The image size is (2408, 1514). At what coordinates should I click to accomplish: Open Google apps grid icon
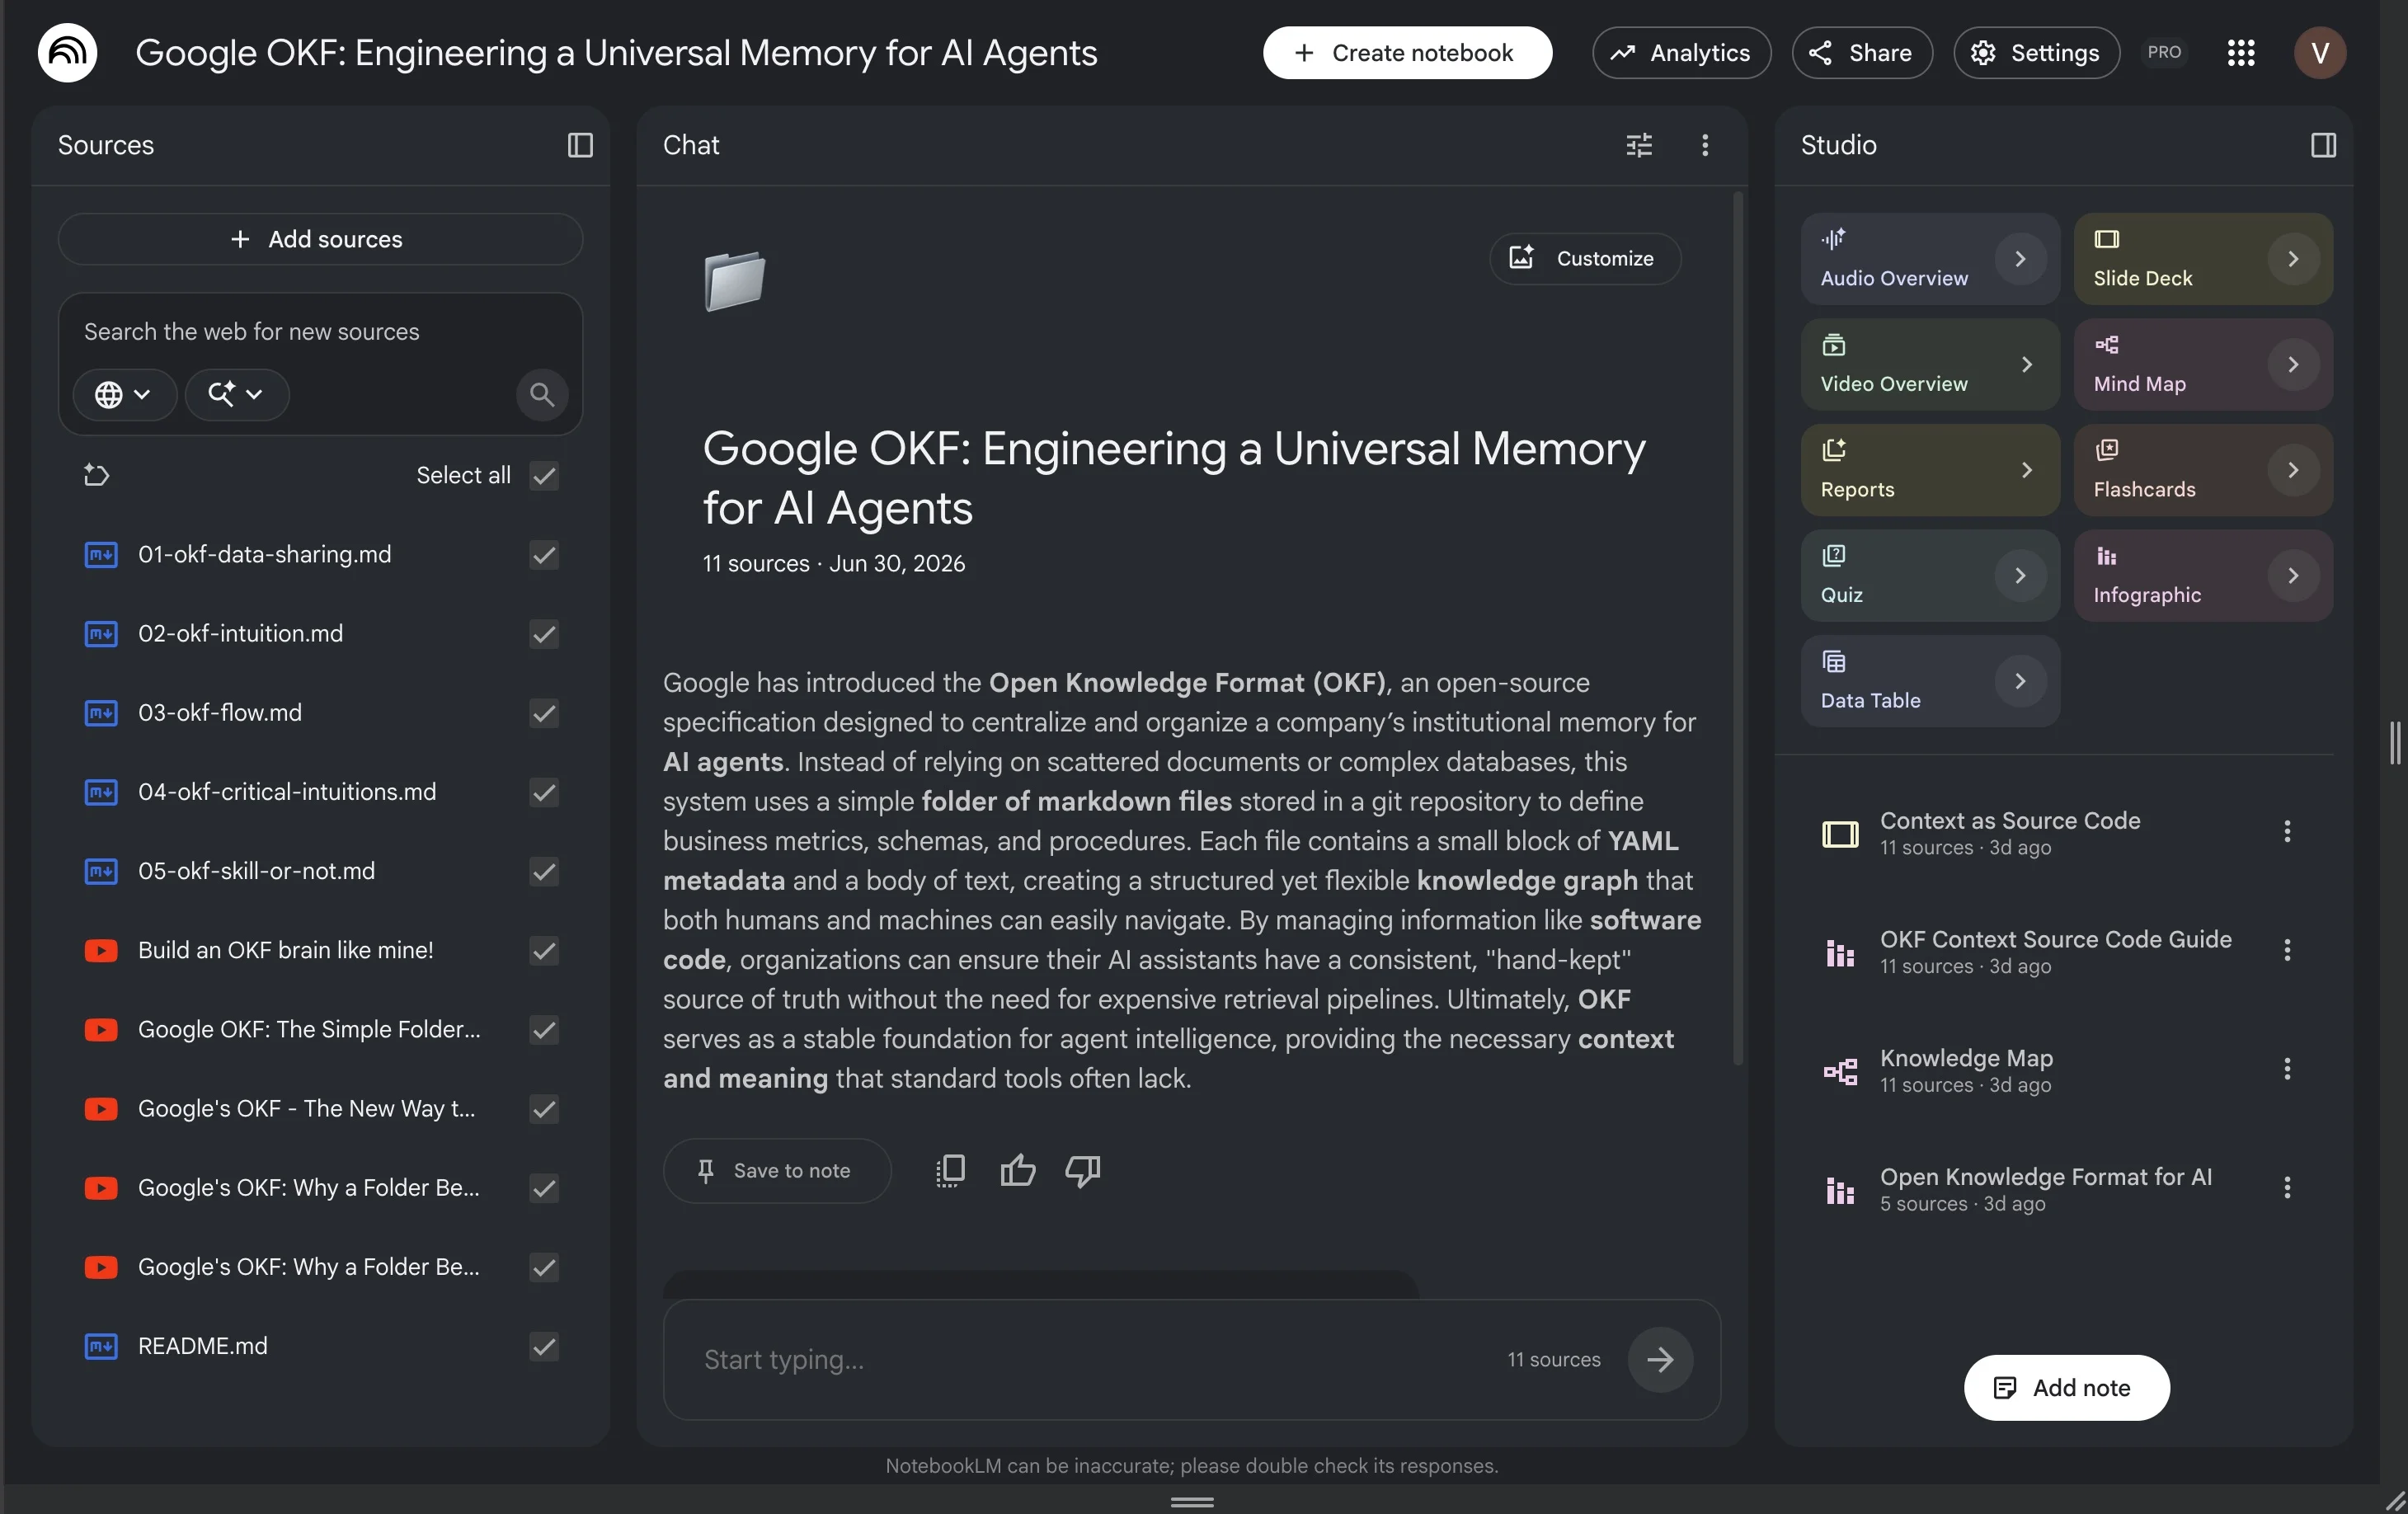pyautogui.click(x=2241, y=53)
